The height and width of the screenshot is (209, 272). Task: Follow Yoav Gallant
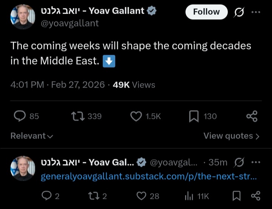pyautogui.click(x=206, y=12)
